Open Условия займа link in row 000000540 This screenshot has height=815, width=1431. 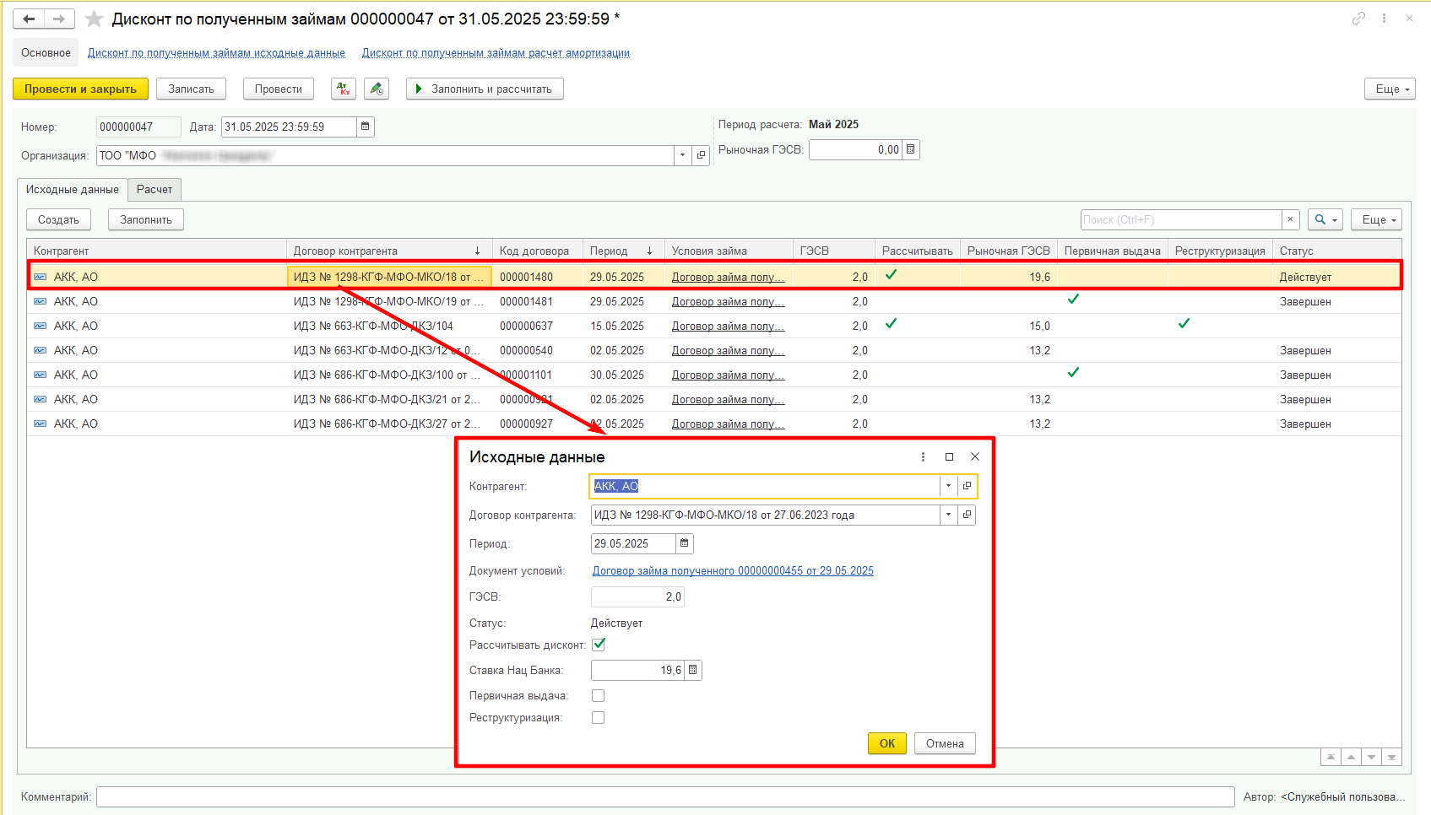point(728,350)
